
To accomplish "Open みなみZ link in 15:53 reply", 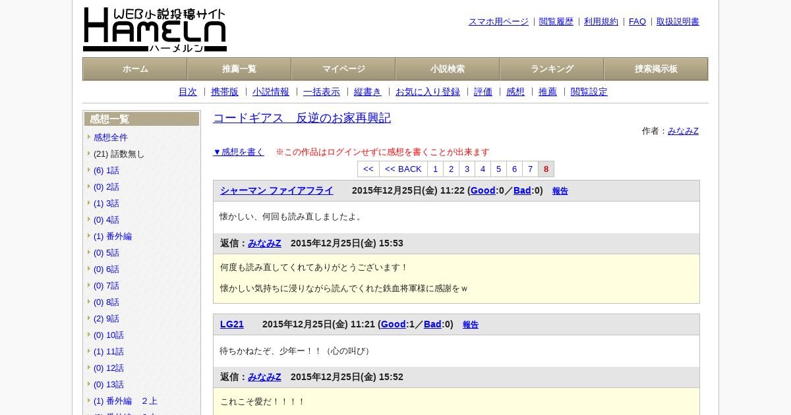I will 264,243.
